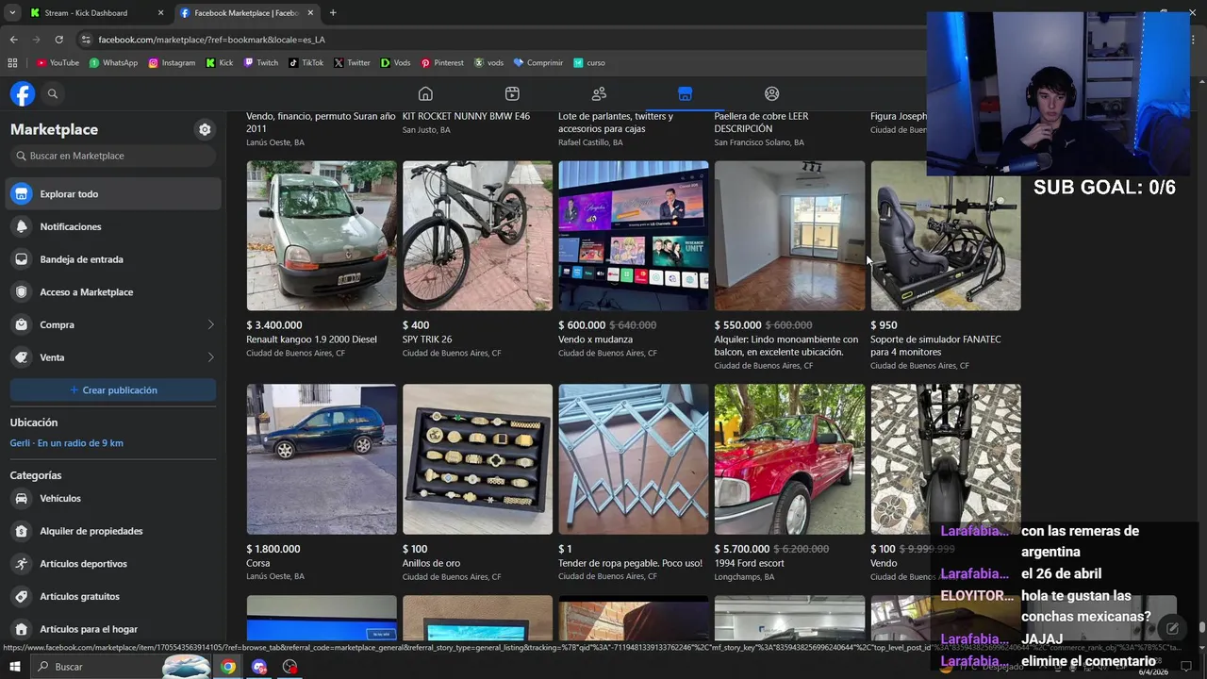Open the YouTube bookmark
Image resolution: width=1207 pixels, height=679 pixels.
(x=58, y=63)
